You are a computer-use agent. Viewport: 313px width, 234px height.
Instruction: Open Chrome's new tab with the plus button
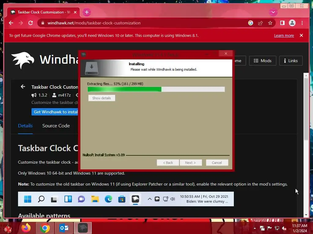[87, 12]
